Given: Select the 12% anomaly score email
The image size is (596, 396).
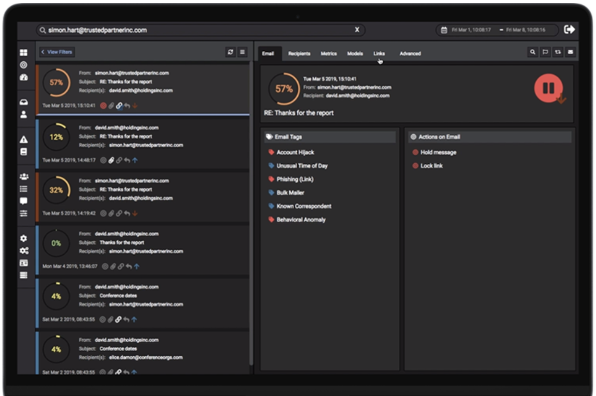Looking at the screenshot, I should pyautogui.click(x=143, y=144).
